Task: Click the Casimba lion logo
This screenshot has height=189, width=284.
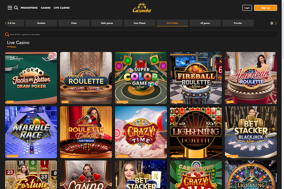Action: 142,8
